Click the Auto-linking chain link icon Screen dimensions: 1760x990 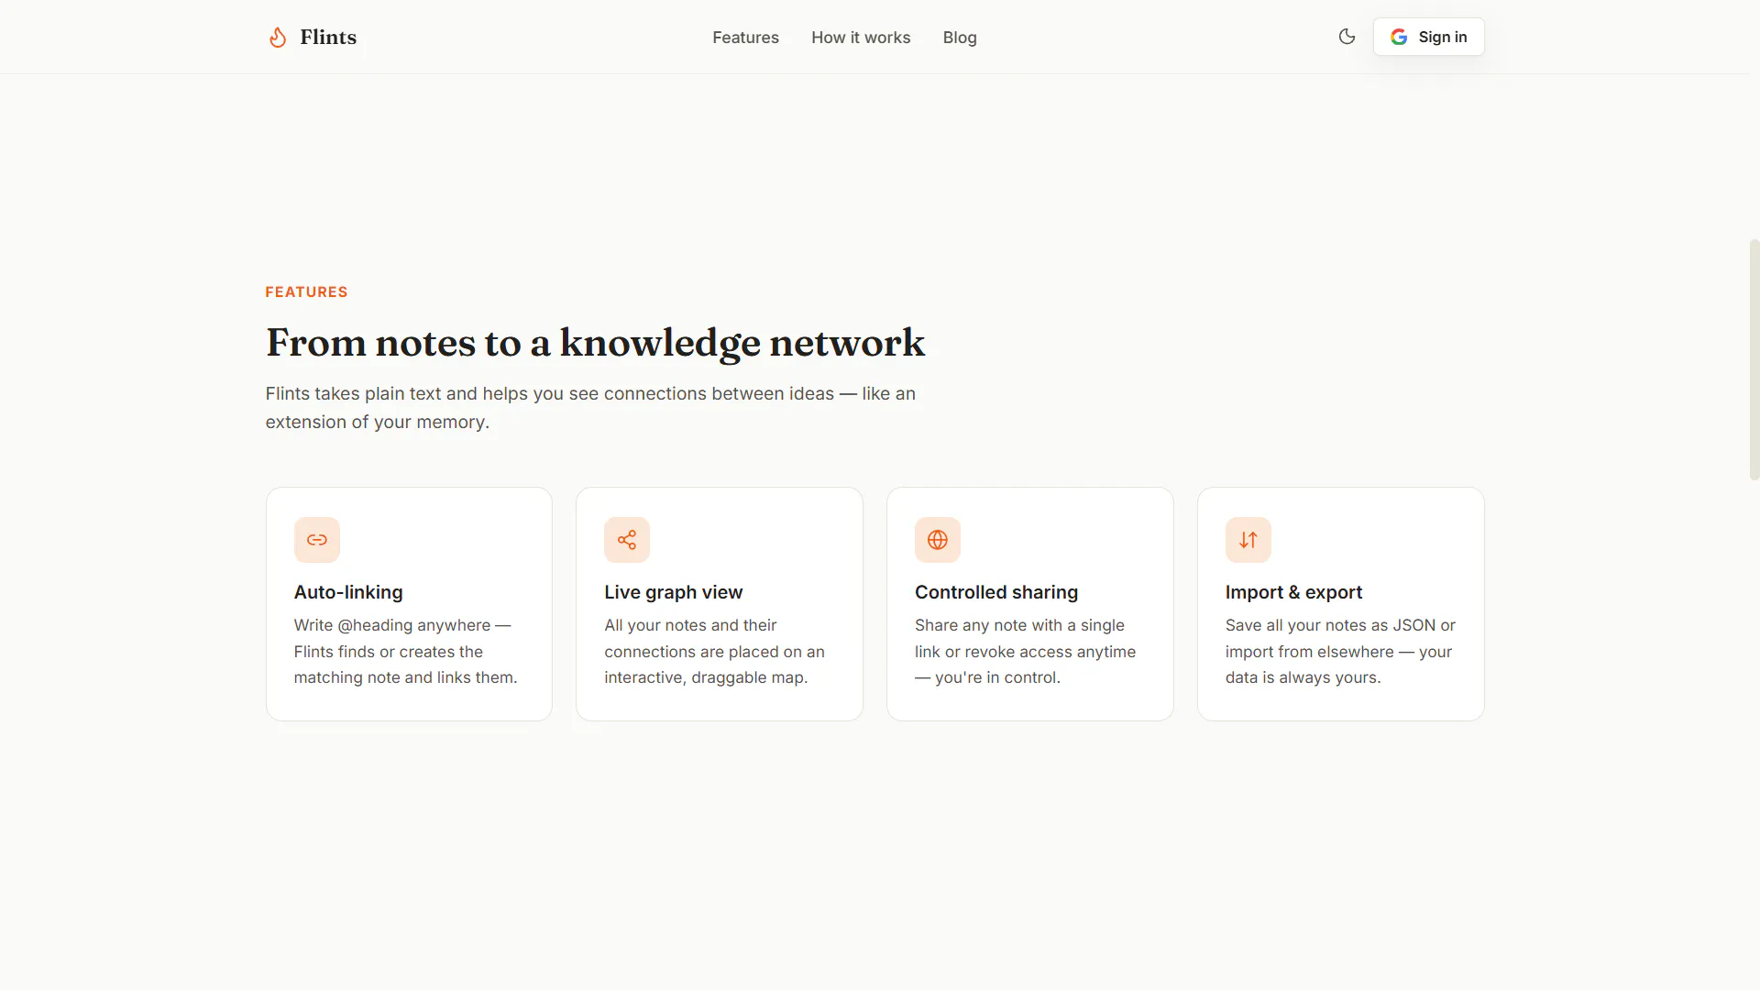pos(317,540)
